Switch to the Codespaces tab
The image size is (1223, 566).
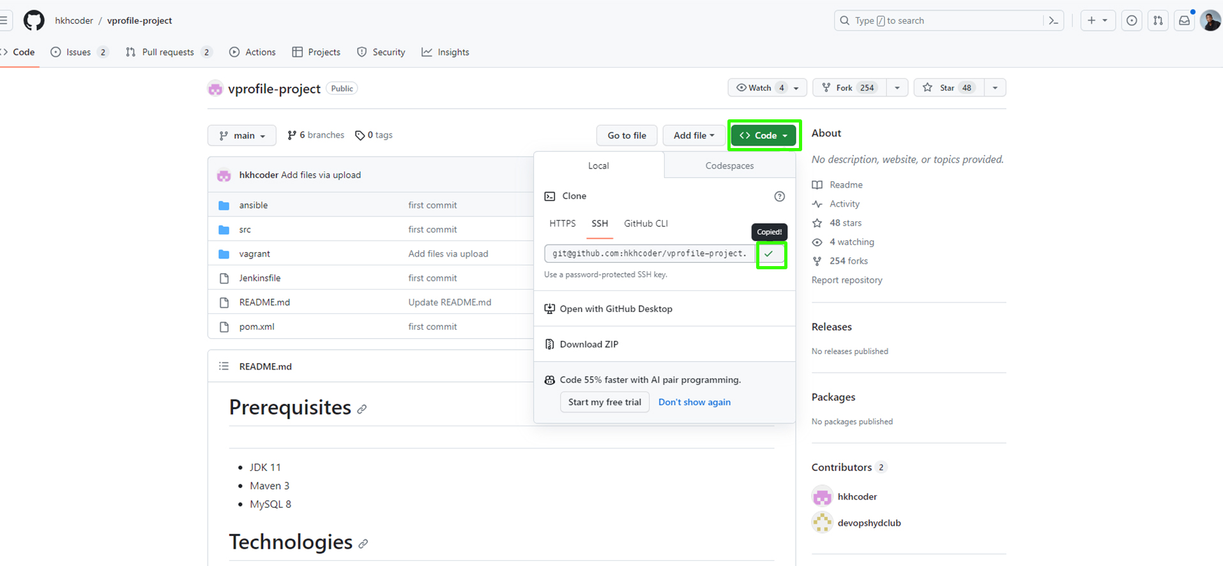[729, 166]
